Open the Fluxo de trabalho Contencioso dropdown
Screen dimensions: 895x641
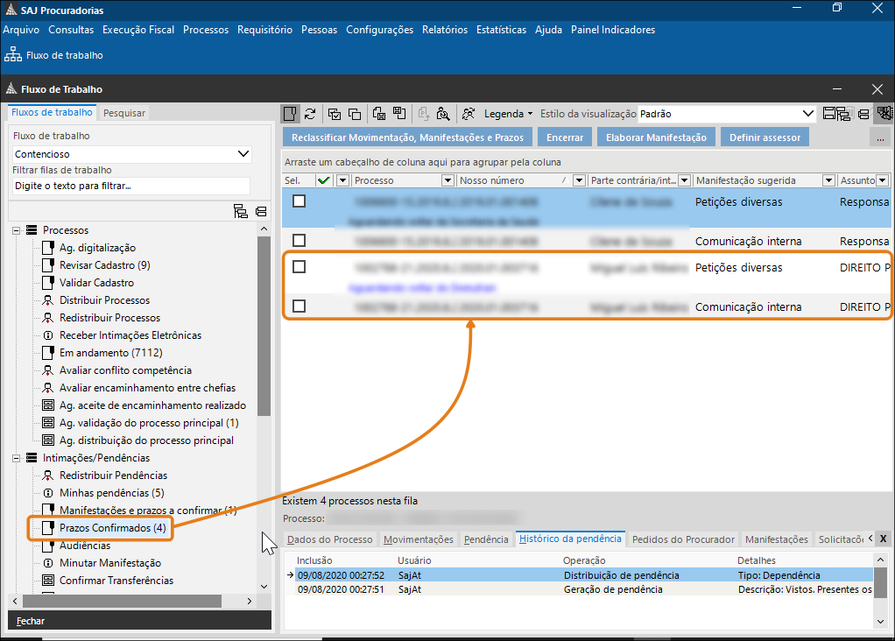click(243, 154)
